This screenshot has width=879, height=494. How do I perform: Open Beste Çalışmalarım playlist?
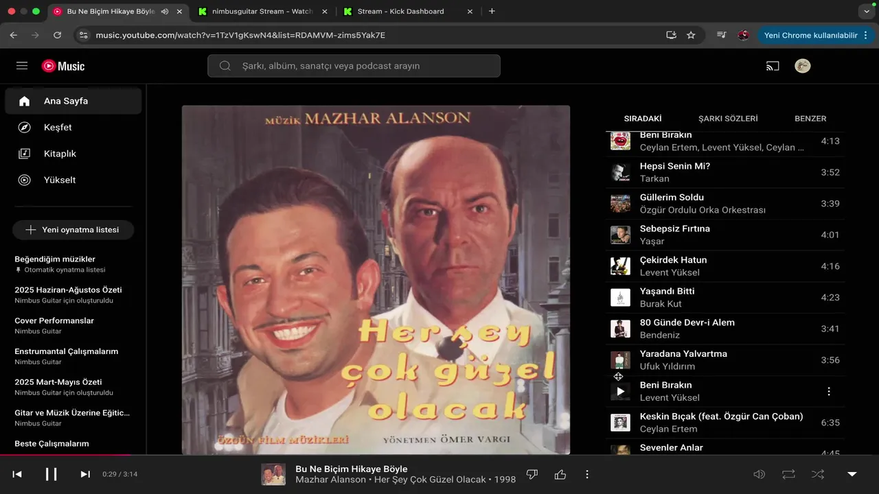click(x=73, y=444)
